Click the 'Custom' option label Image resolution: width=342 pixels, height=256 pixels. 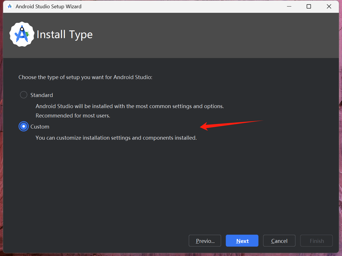point(40,127)
